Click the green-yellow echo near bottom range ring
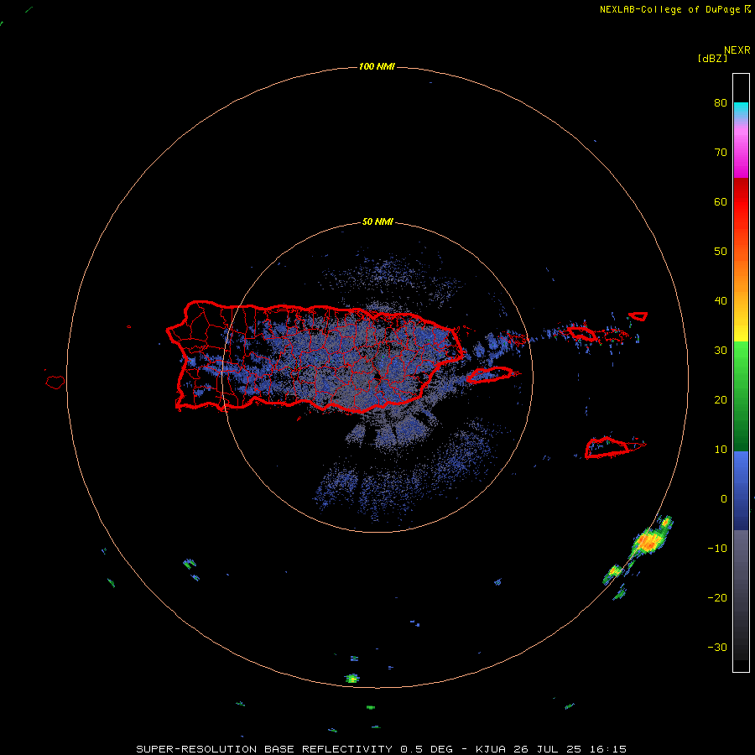 tap(352, 679)
